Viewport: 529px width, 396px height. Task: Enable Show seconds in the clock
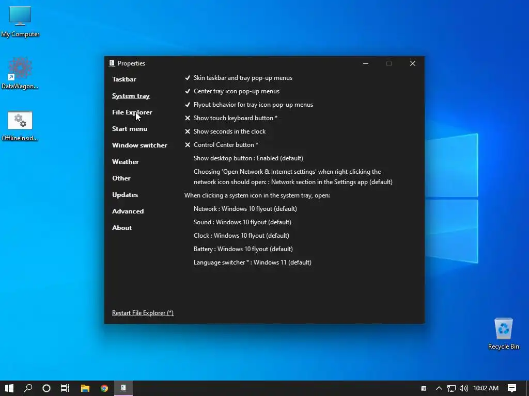[225, 131]
